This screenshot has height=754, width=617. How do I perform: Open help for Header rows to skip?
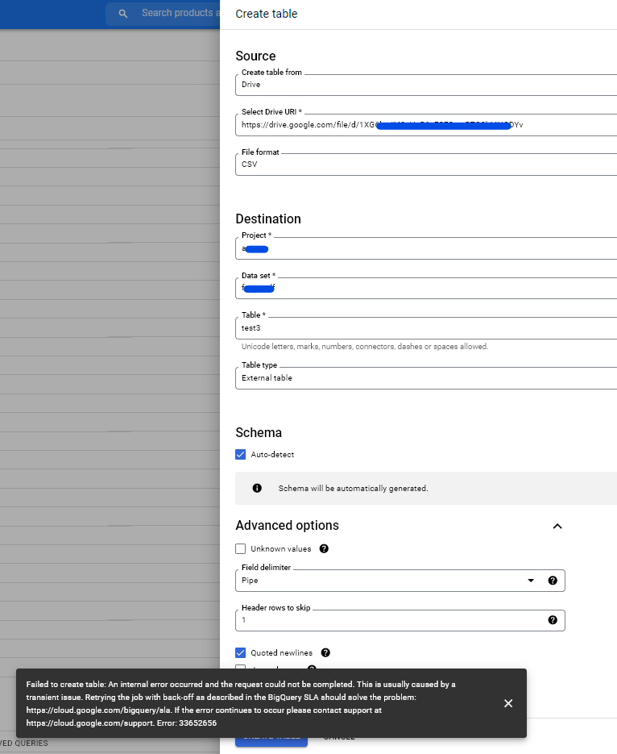[553, 620]
